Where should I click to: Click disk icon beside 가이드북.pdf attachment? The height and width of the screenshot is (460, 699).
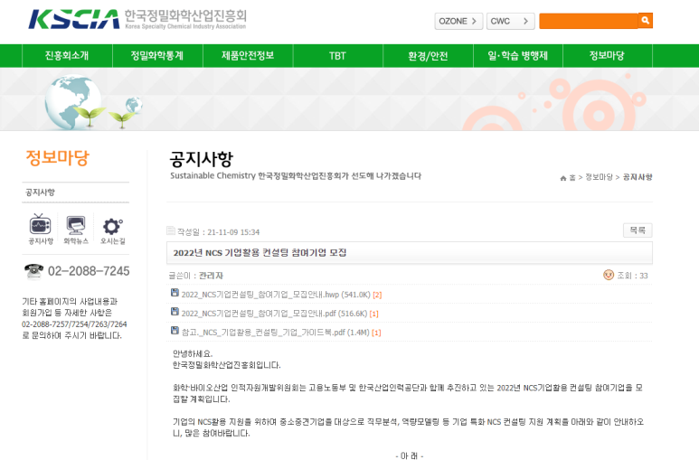pos(175,330)
